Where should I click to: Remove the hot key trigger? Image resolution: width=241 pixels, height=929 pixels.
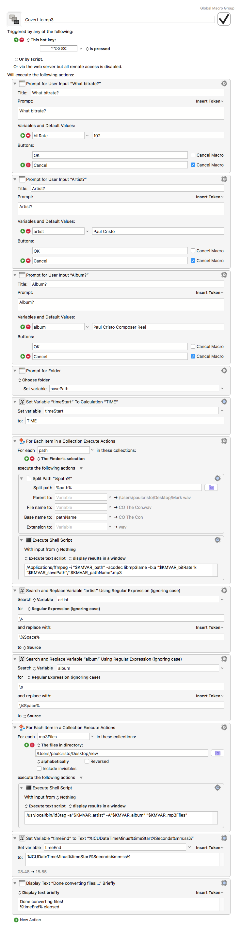click(22, 40)
